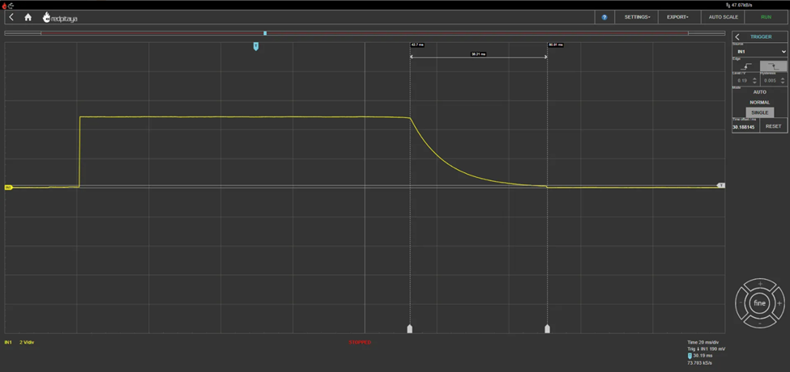
Task: Close Trigger panel with back arrow
Action: [x=737, y=37]
